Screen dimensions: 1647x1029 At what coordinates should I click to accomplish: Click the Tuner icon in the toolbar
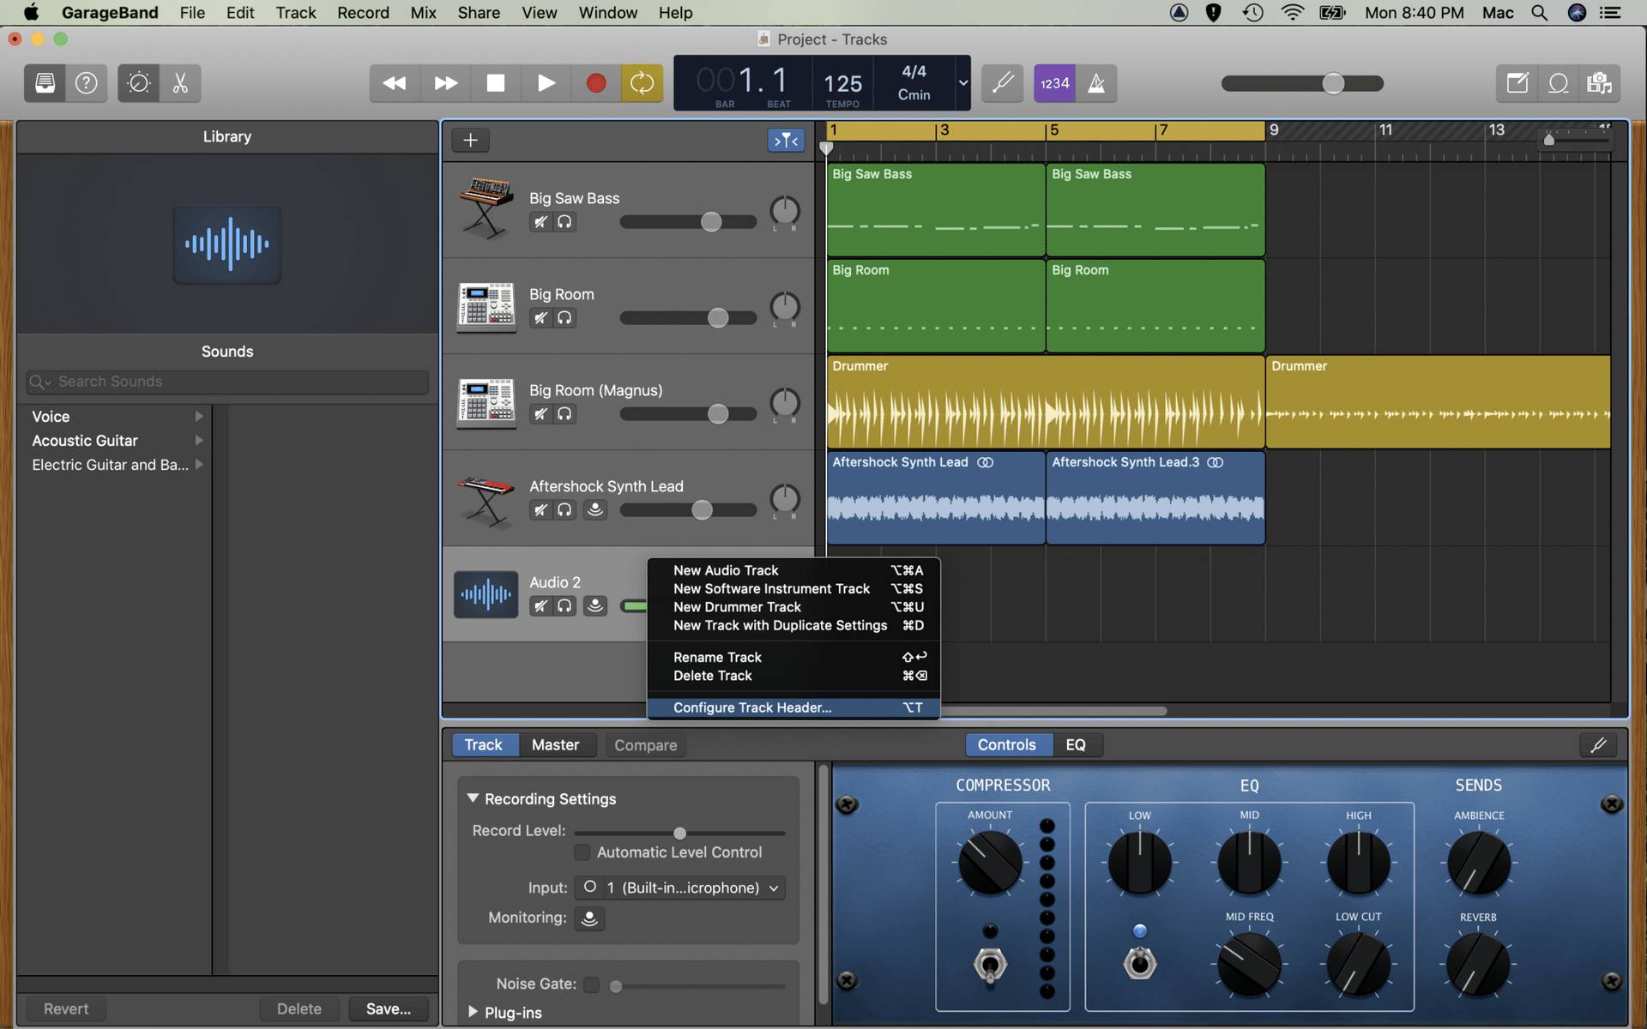coord(1002,83)
